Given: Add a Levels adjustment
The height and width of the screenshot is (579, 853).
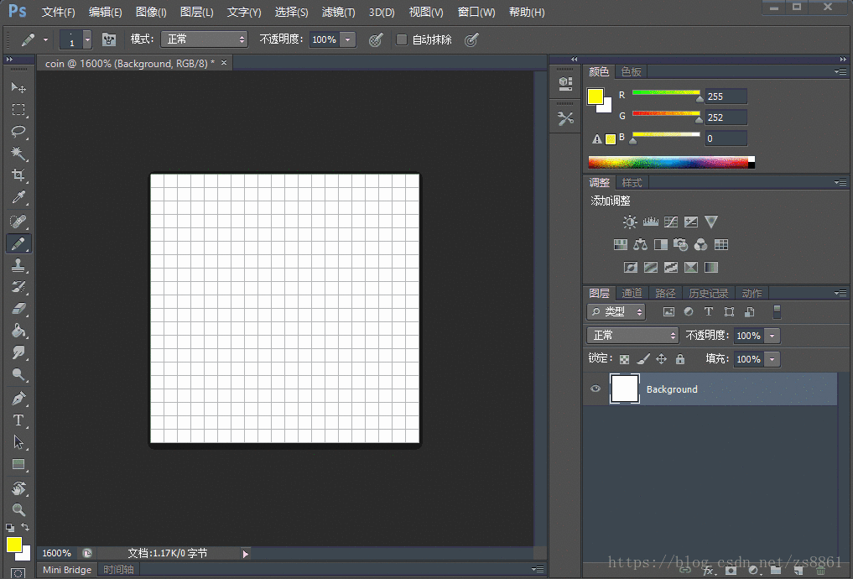Looking at the screenshot, I should (651, 222).
